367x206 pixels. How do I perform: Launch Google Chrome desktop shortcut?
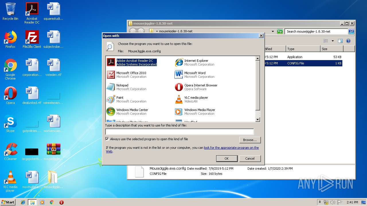(10, 70)
